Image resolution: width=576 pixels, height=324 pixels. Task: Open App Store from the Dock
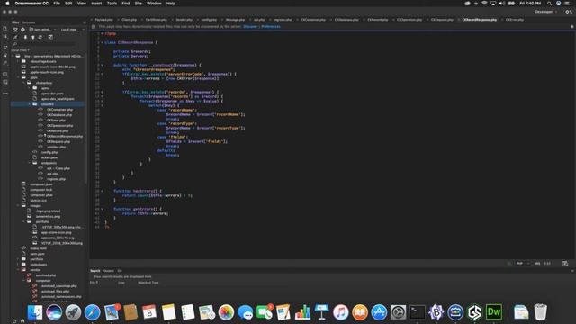pyautogui.click(x=379, y=312)
